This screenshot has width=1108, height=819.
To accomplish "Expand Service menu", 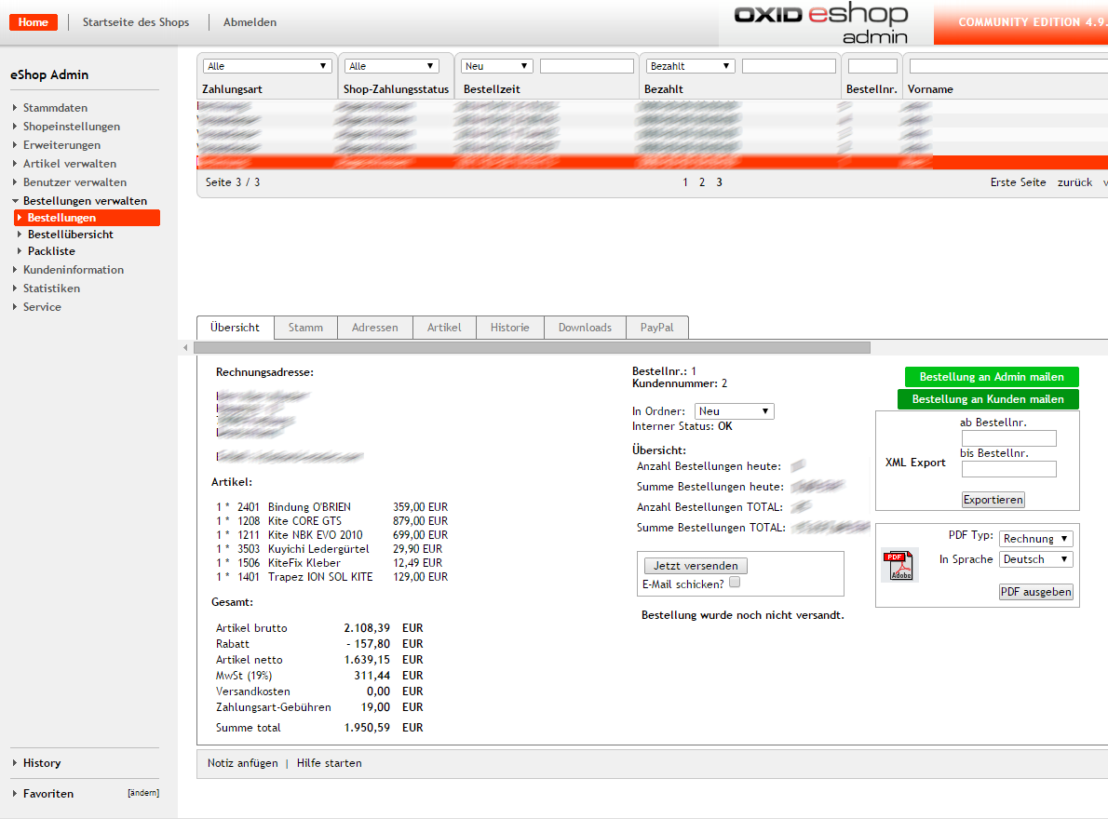I will pyautogui.click(x=42, y=306).
